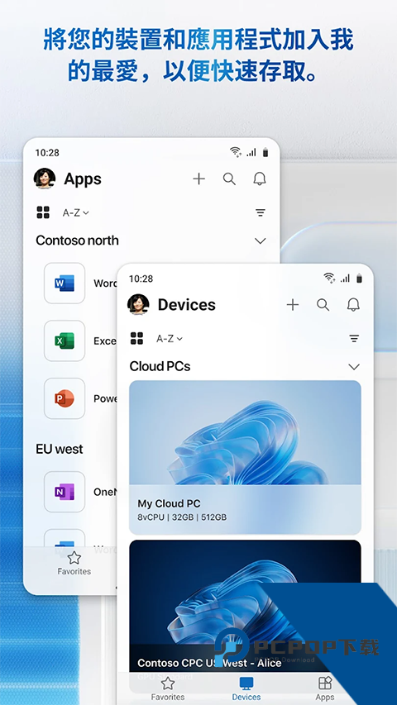
Task: Open Favorites tab in Apps window
Action: (x=74, y=564)
